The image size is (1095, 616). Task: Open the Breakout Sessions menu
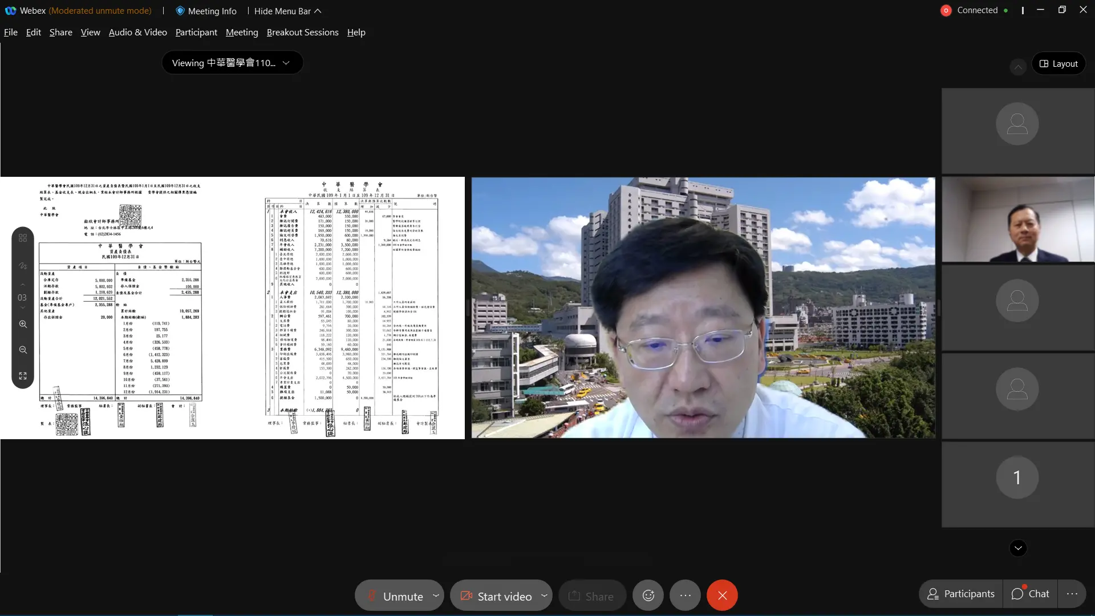[x=302, y=33]
